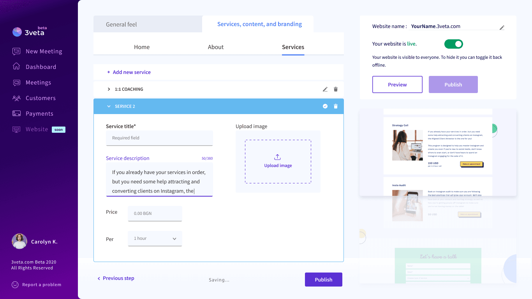Go to Dashboard house icon
532x299 pixels.
pos(16,67)
